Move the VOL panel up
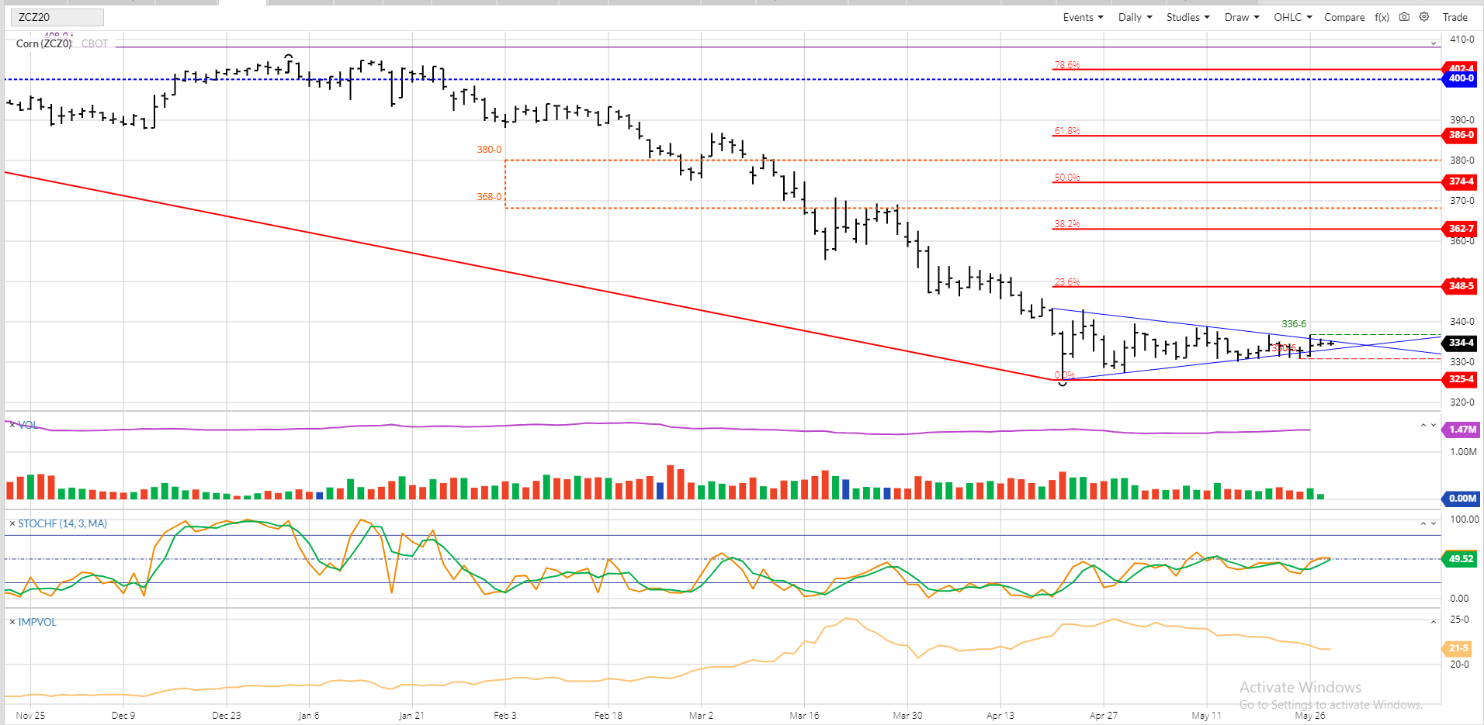1484x725 pixels. (1423, 425)
